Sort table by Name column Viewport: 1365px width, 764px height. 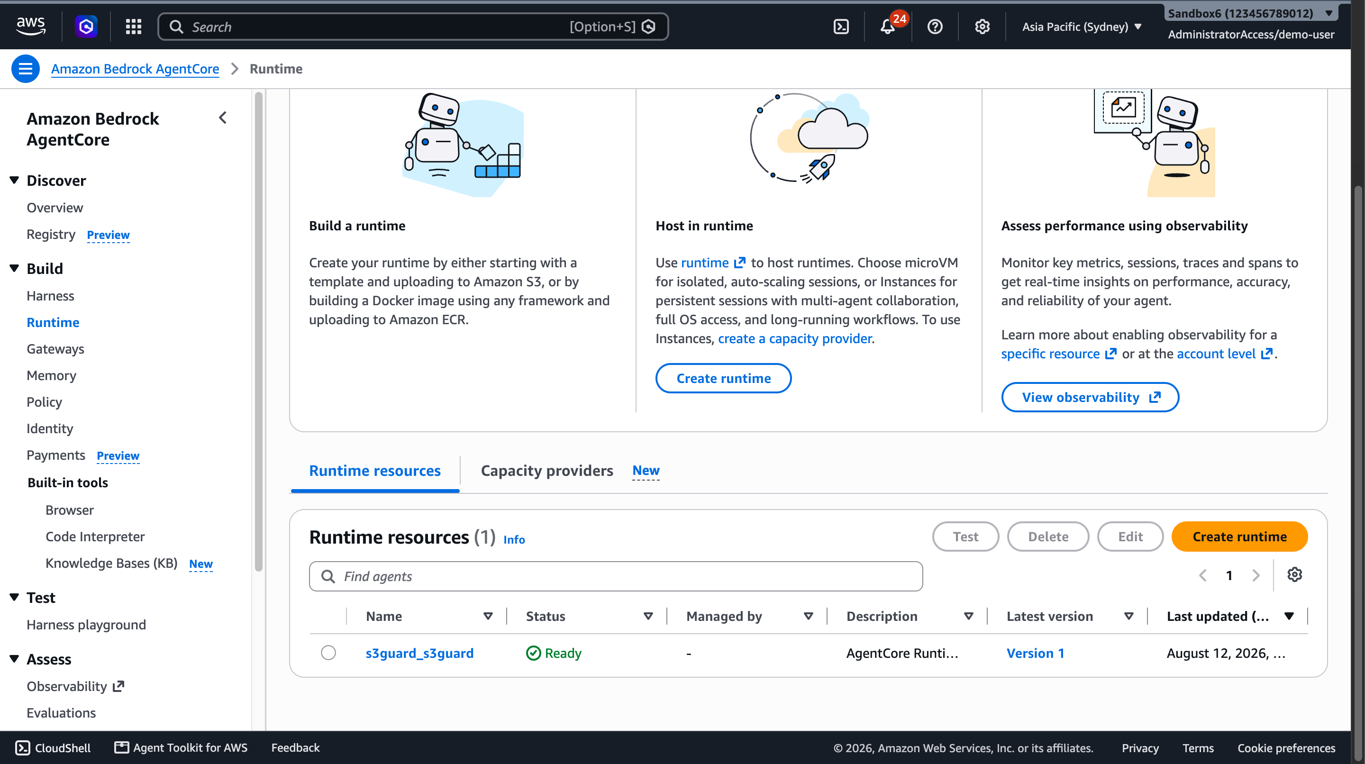488,616
